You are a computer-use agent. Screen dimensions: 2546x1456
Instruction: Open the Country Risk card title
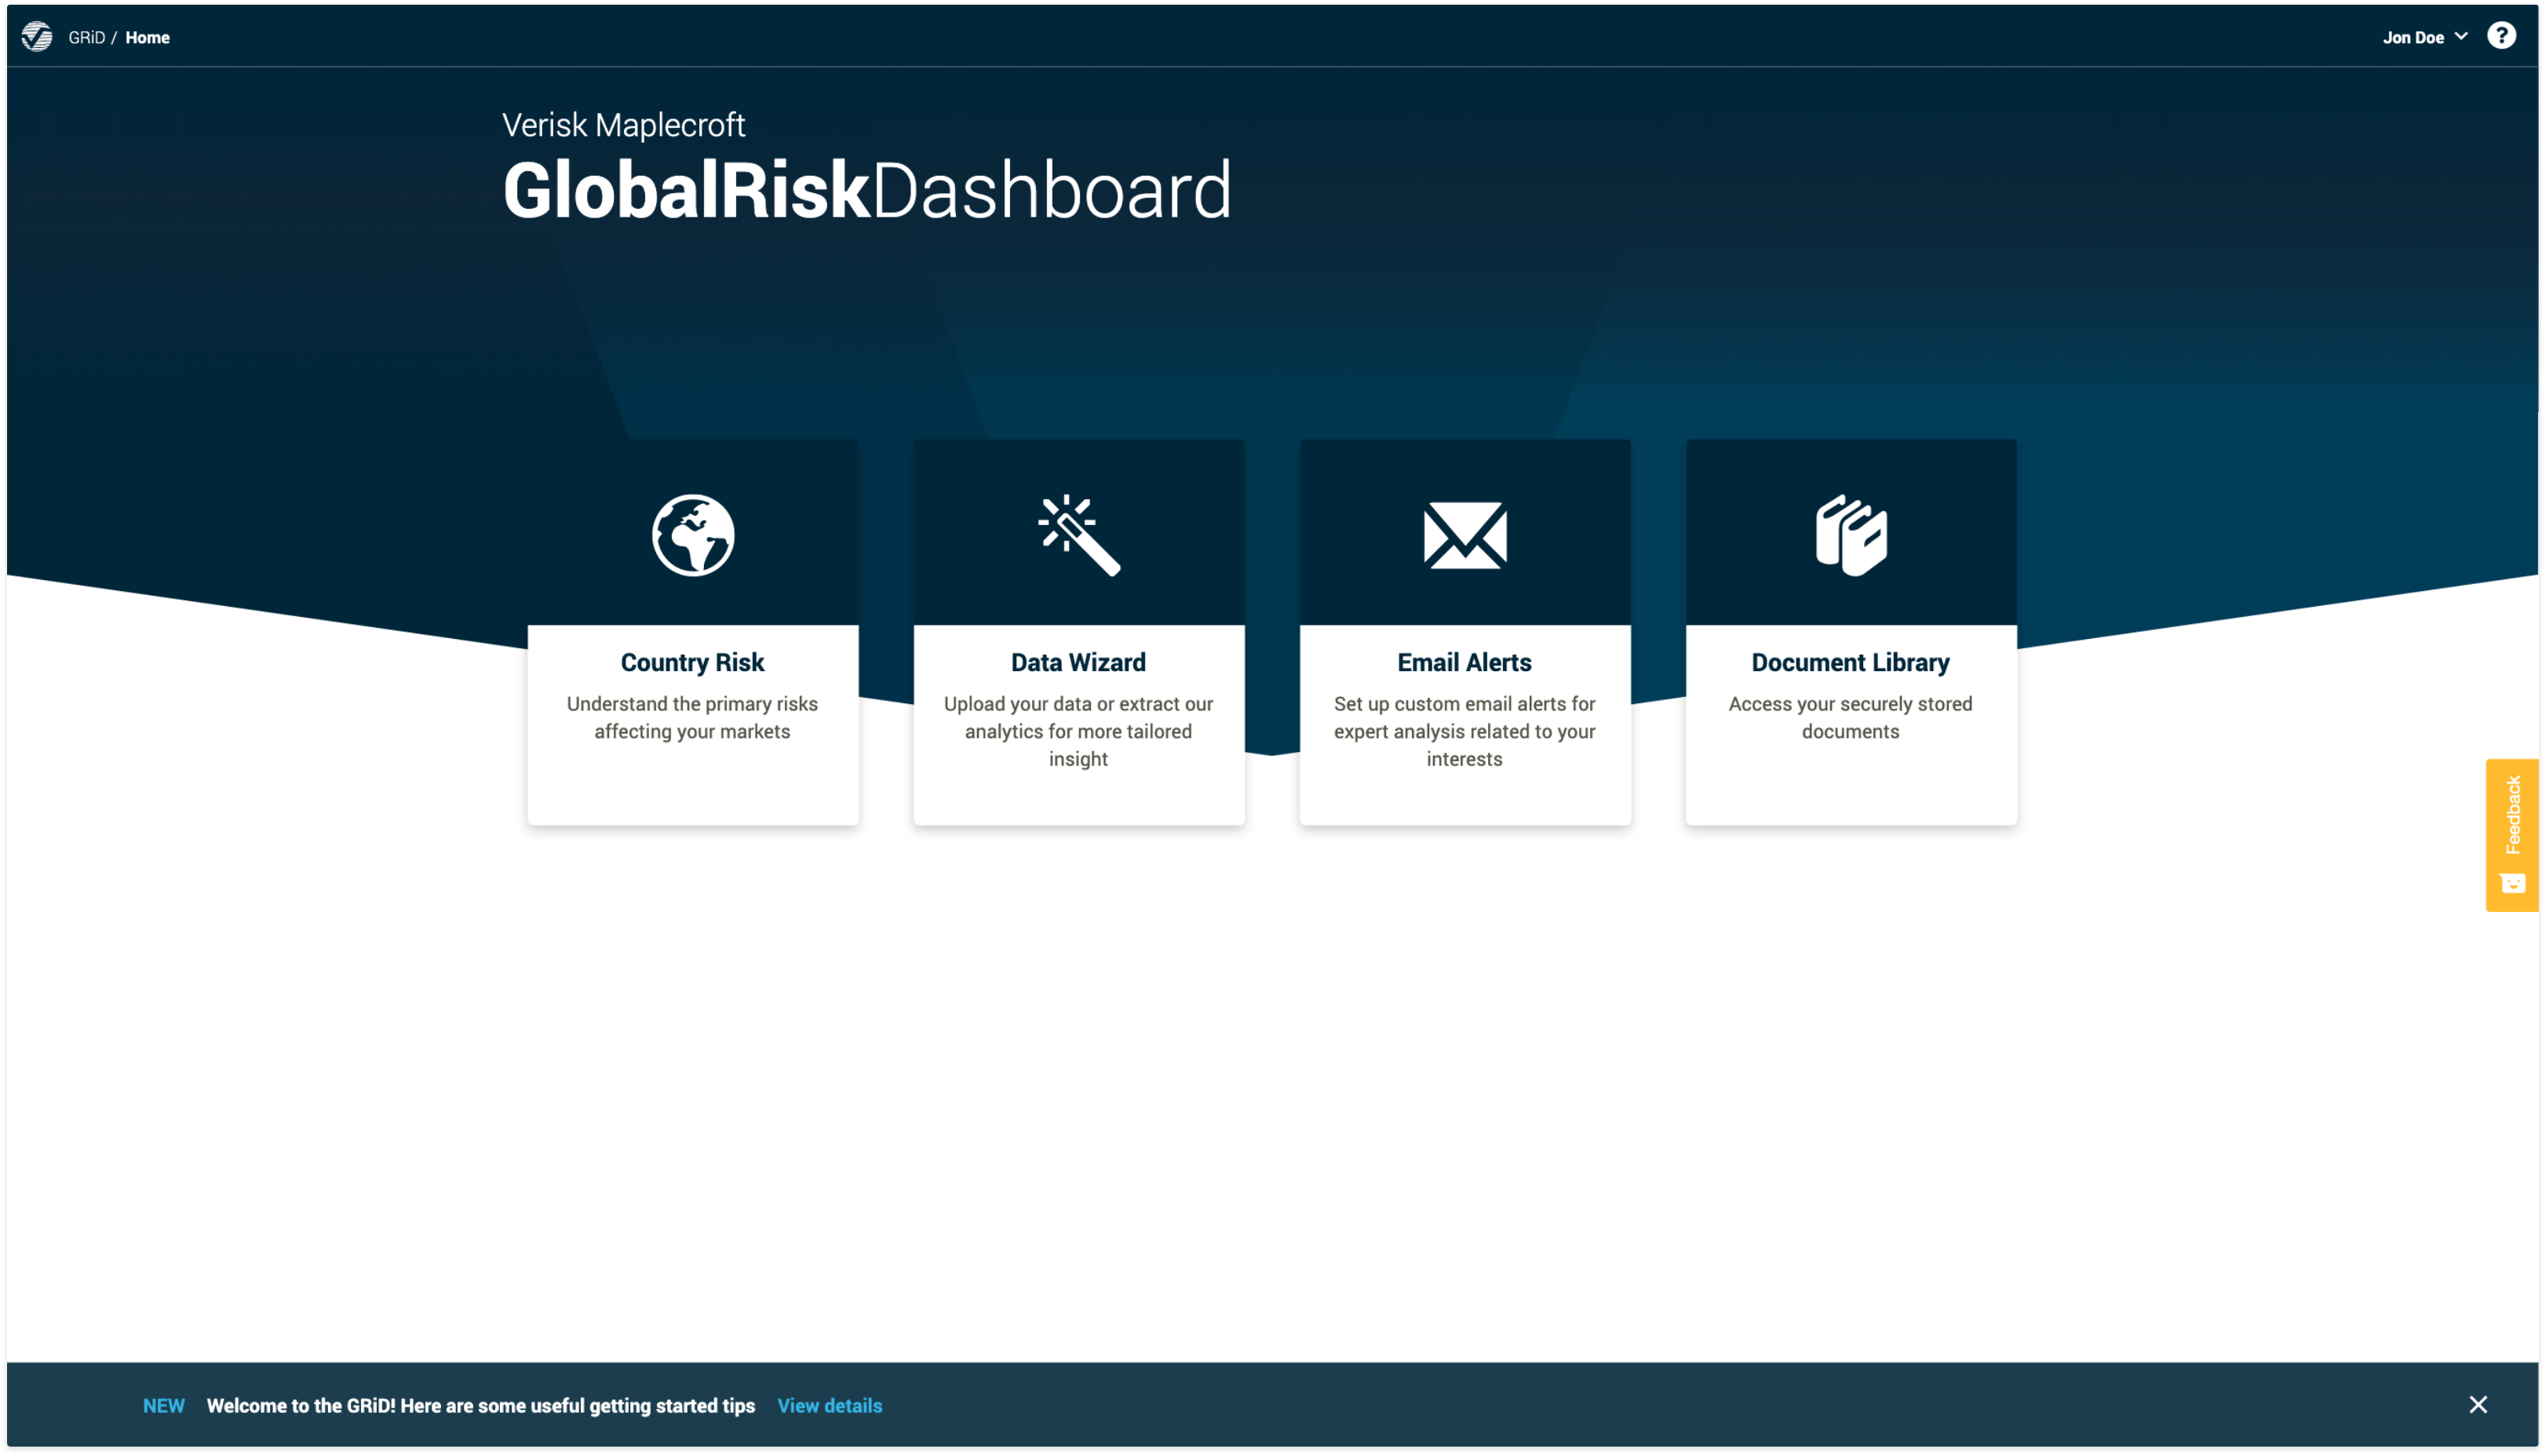point(691,663)
